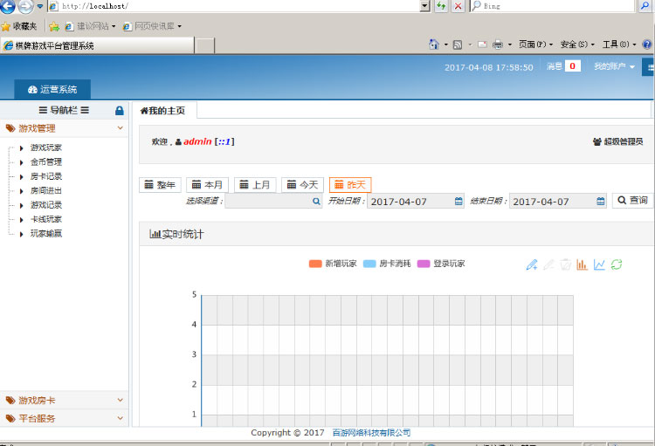Open the start date calendar icon
Viewport: 655px width, 446px height.
coord(458,201)
